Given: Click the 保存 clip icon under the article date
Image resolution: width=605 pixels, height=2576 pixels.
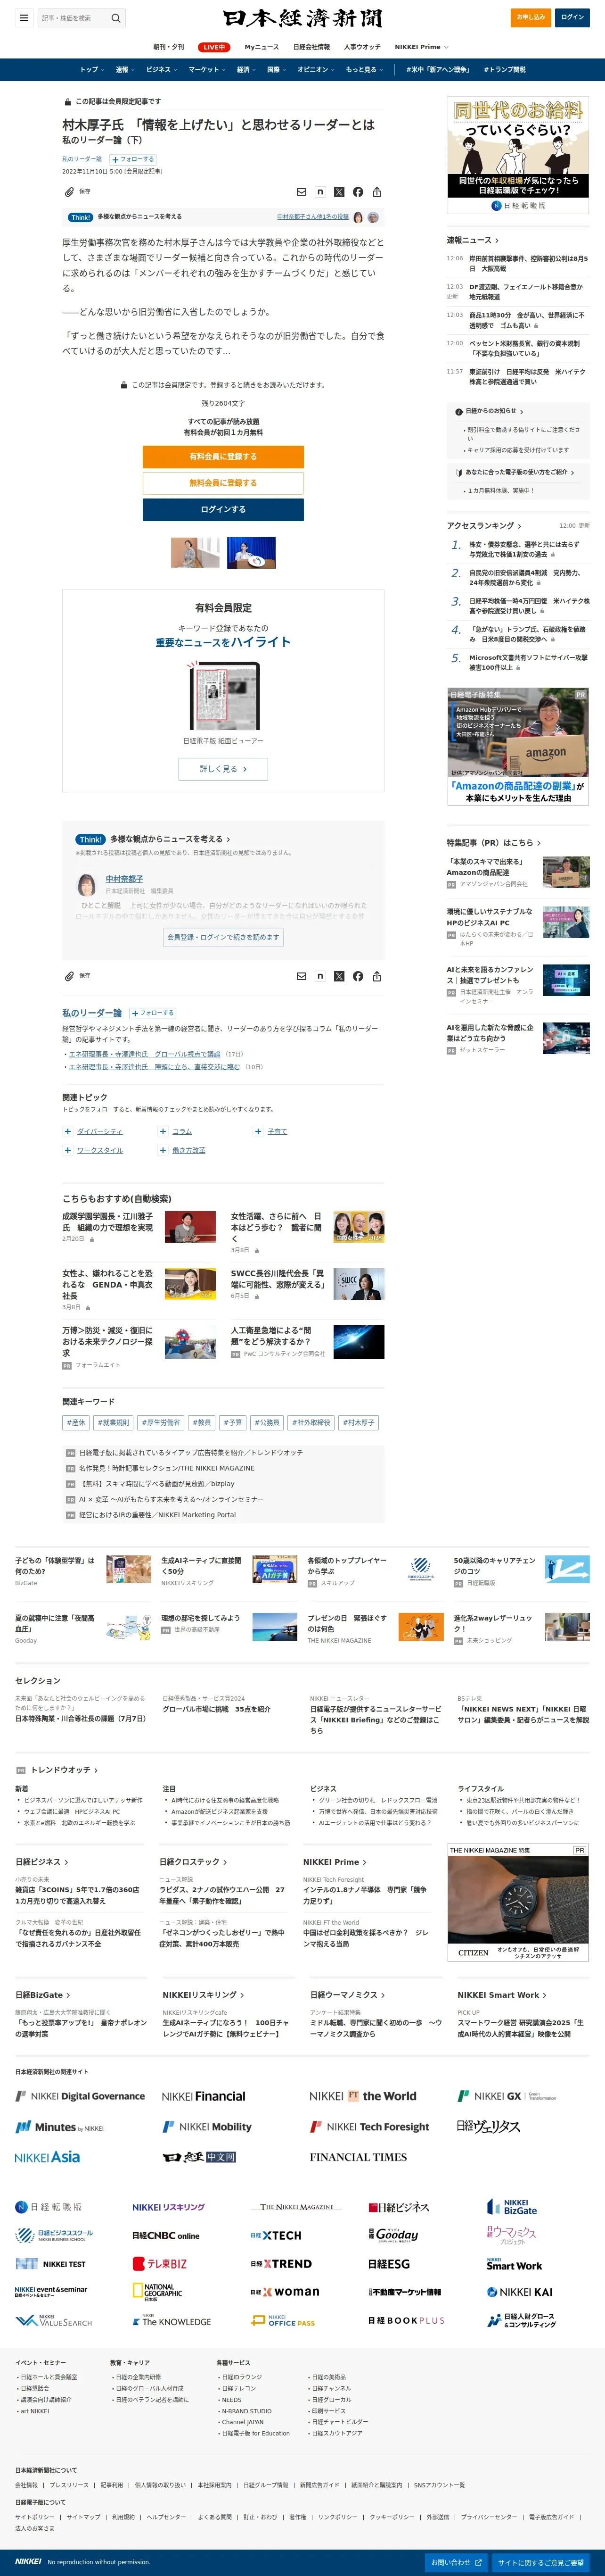Looking at the screenshot, I should click(x=70, y=191).
